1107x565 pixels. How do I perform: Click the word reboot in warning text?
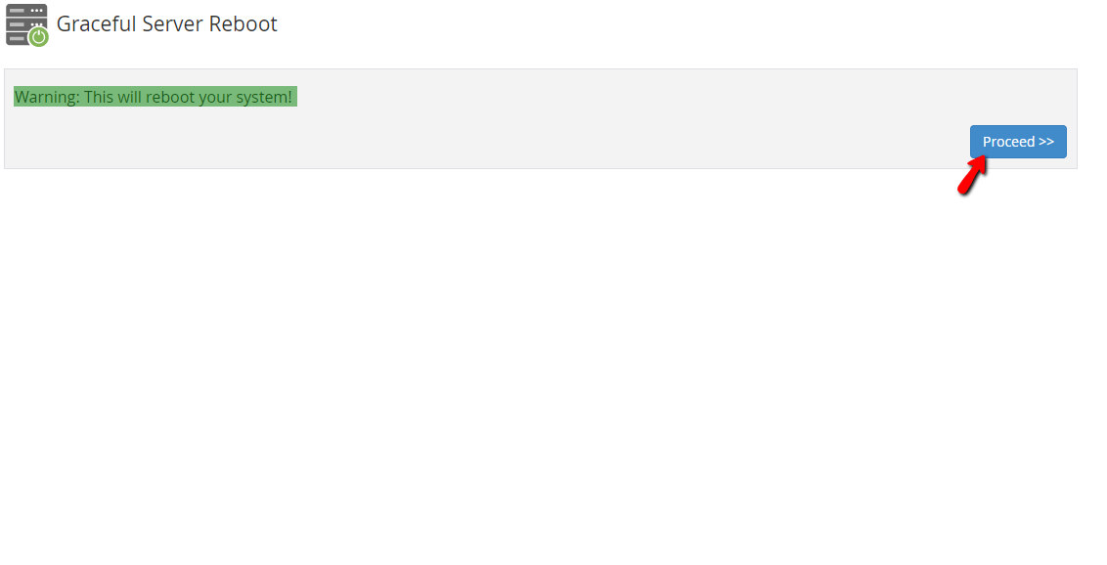pyautogui.click(x=167, y=97)
